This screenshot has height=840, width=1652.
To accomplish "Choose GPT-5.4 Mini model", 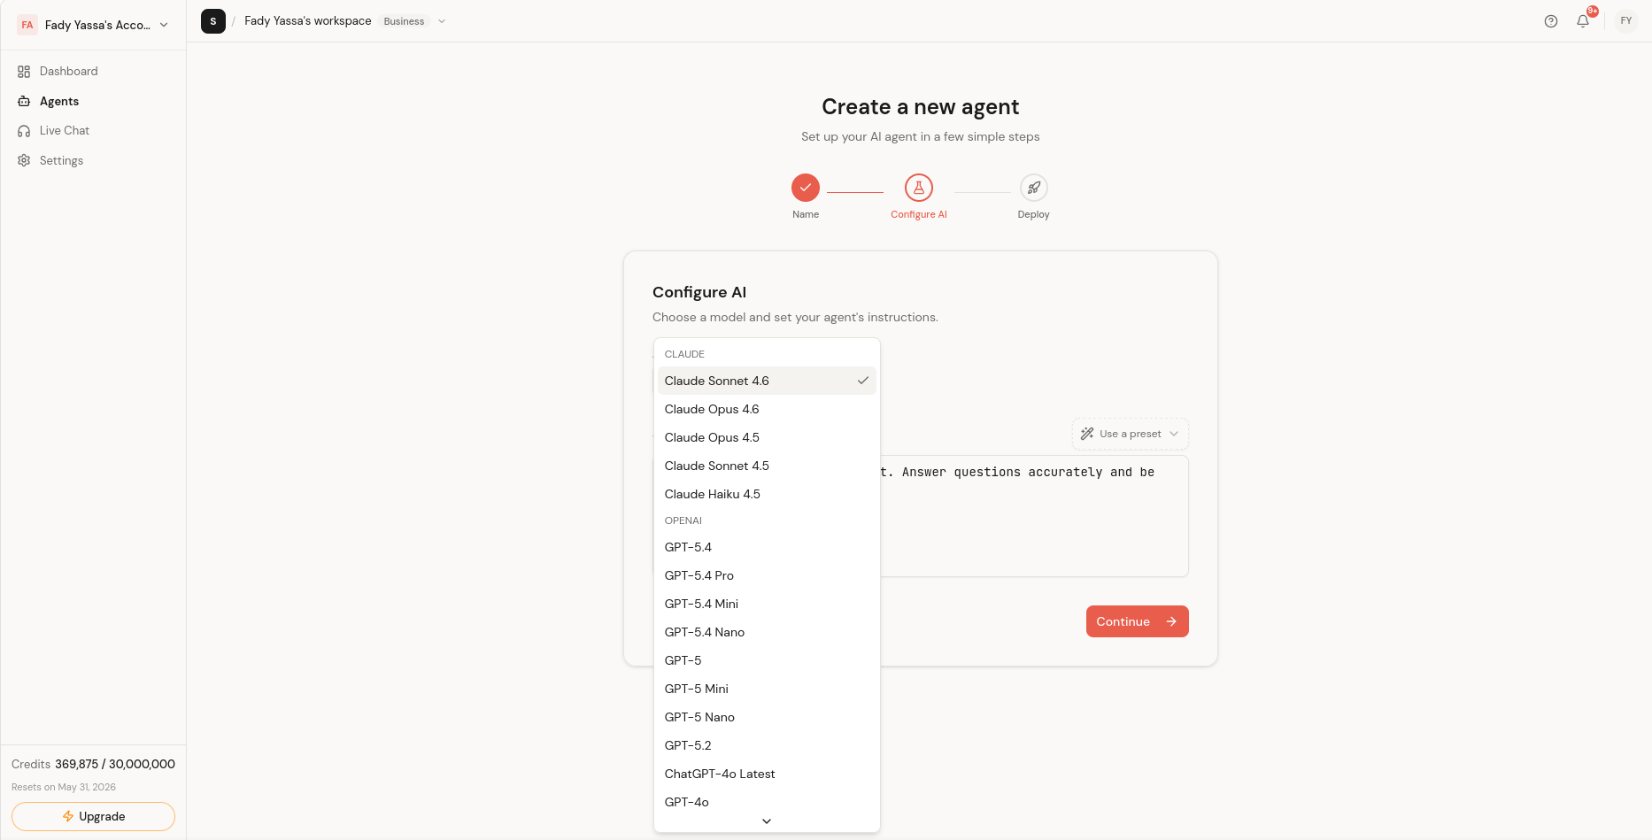I will 767,604.
